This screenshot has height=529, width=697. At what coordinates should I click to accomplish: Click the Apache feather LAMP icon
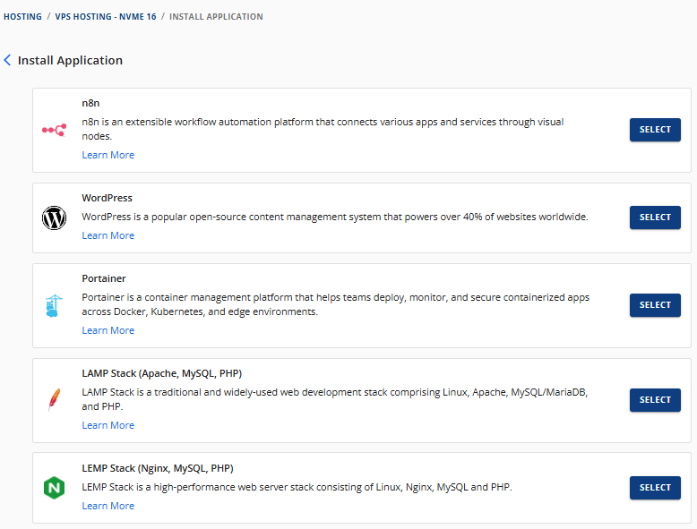(x=55, y=400)
